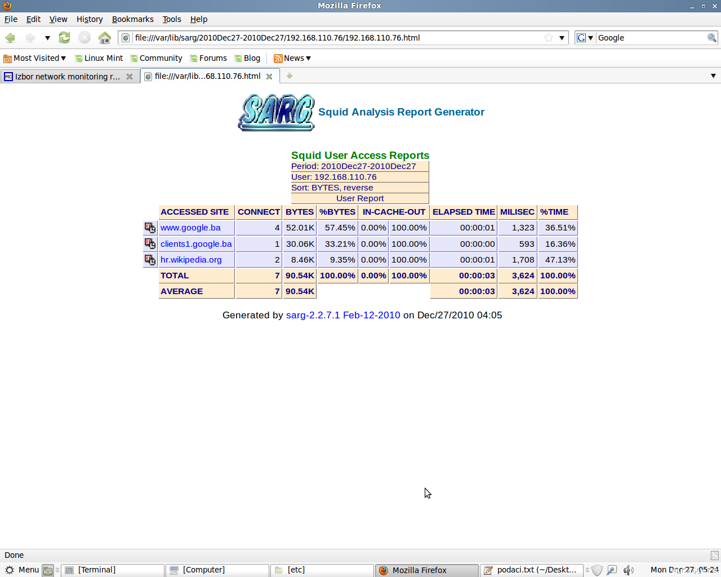Click the ELAPSED TIME column header
This screenshot has width=721, height=577.
coord(464,212)
